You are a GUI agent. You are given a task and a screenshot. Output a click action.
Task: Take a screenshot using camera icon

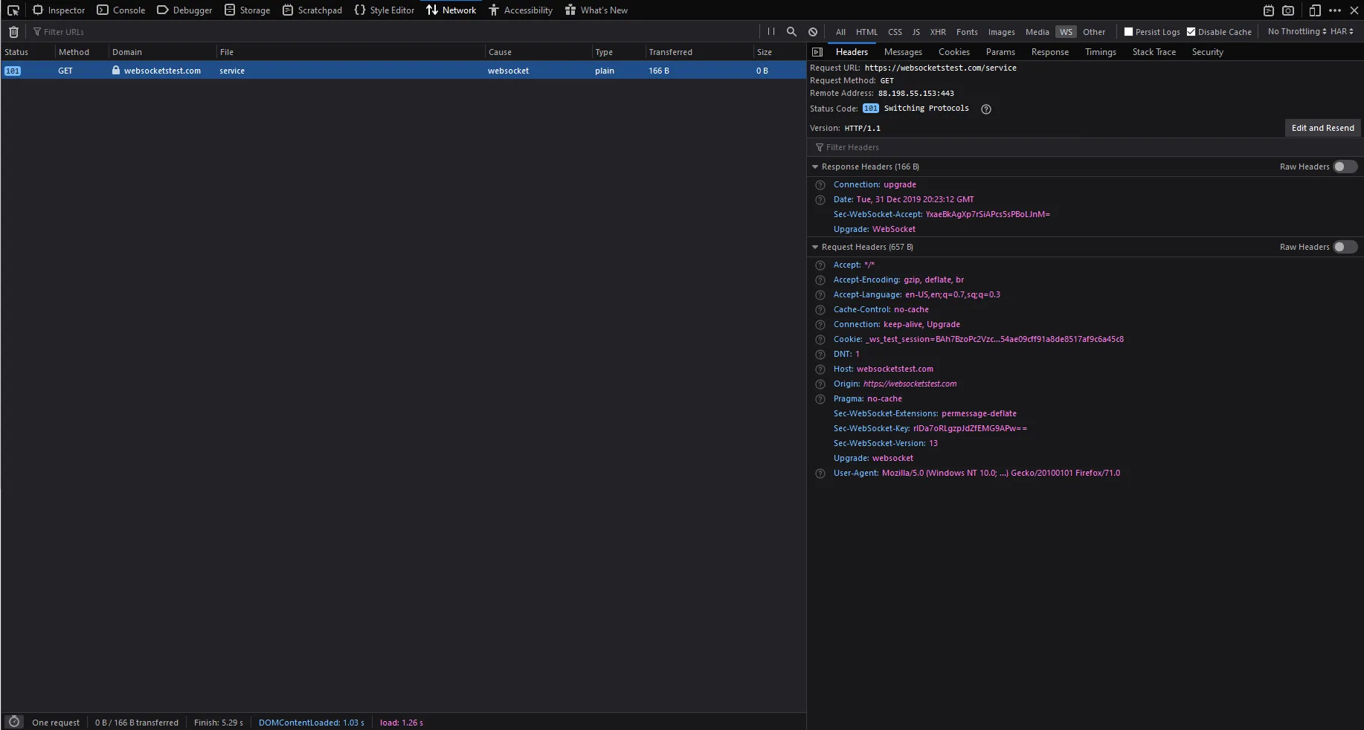click(1288, 10)
